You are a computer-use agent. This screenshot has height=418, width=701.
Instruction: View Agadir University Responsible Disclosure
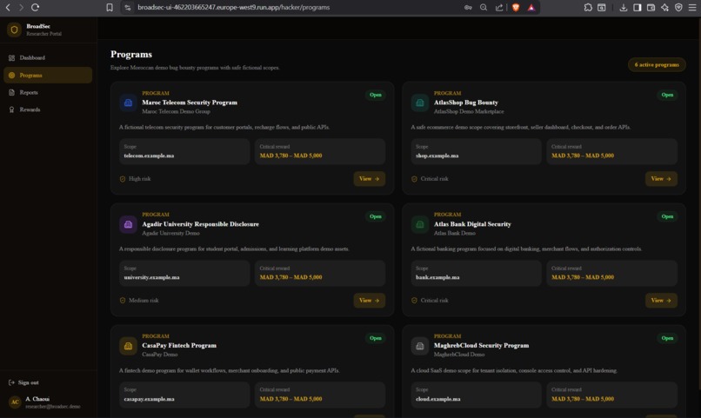click(x=370, y=300)
